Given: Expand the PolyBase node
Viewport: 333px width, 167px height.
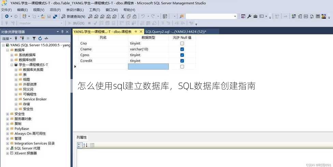Looking at the screenshot, I should pyautogui.click(x=8, y=128).
